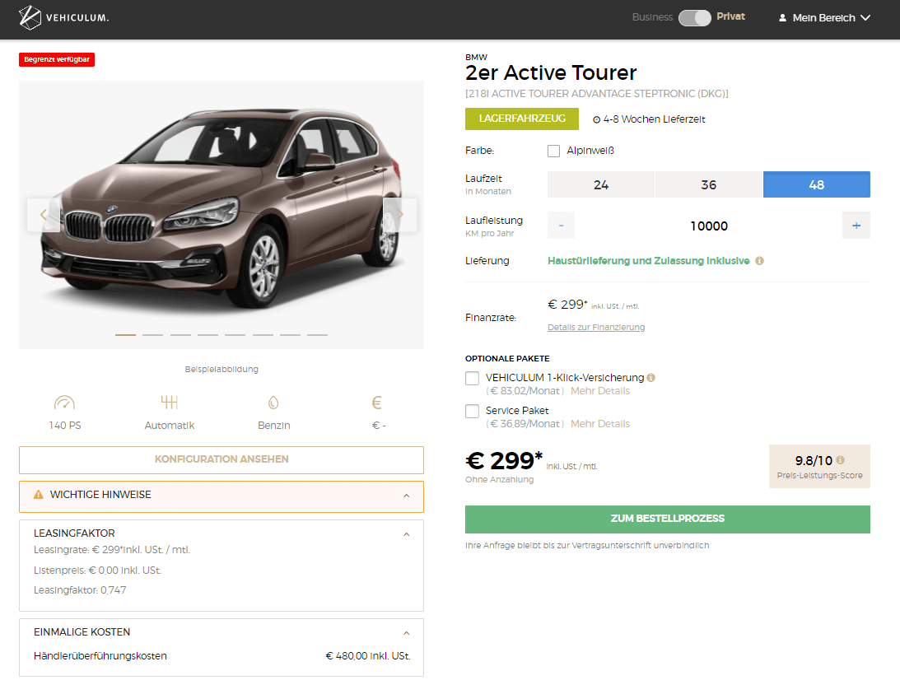Click 4-8 Wochen Lieferzeit text
The height and width of the screenshot is (694, 900).
(x=655, y=119)
